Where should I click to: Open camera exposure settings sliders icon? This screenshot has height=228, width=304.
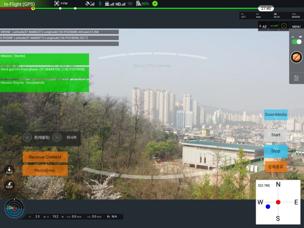pyautogui.click(x=296, y=78)
